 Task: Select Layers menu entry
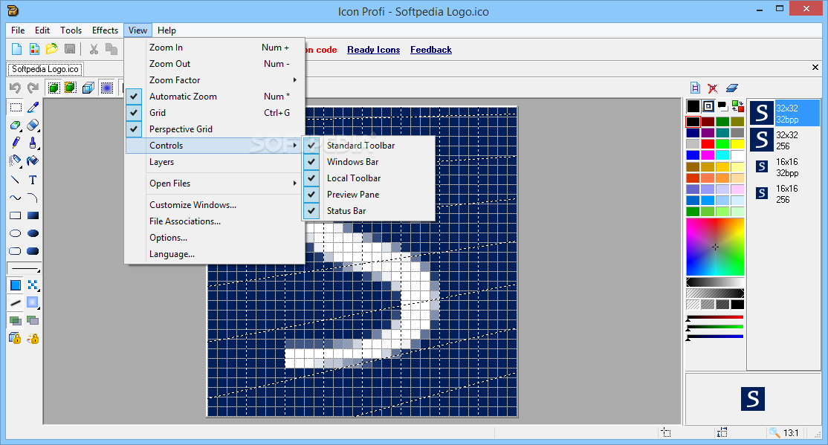215,162
